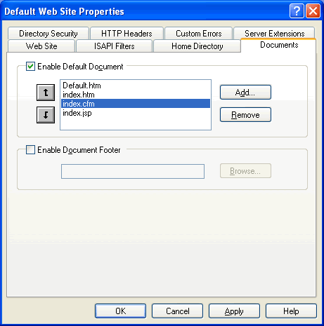This screenshot has width=324, height=326.
Task: Click the Add... button
Action: [245, 93]
